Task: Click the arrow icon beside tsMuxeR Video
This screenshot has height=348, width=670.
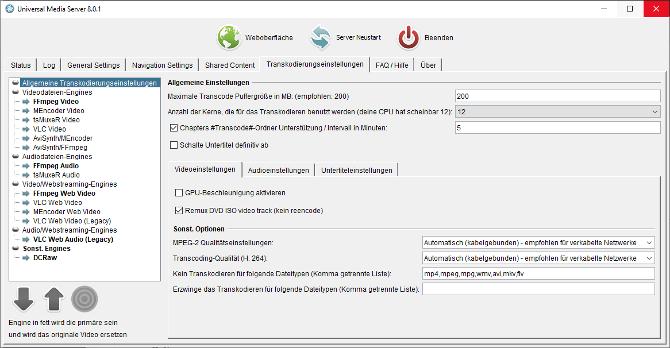Action: (26, 120)
